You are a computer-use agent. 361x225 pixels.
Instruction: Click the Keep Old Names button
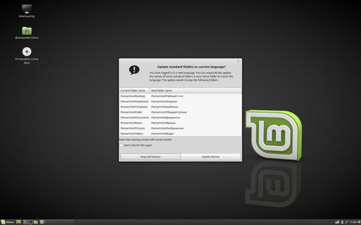pyautogui.click(x=150, y=157)
